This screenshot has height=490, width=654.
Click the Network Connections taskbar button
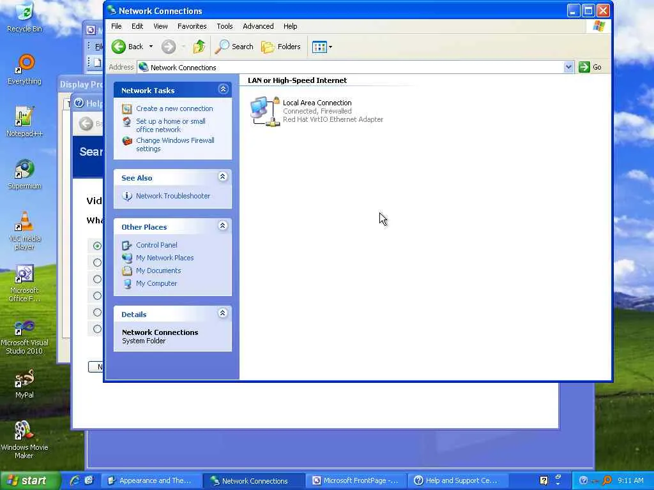(x=254, y=481)
